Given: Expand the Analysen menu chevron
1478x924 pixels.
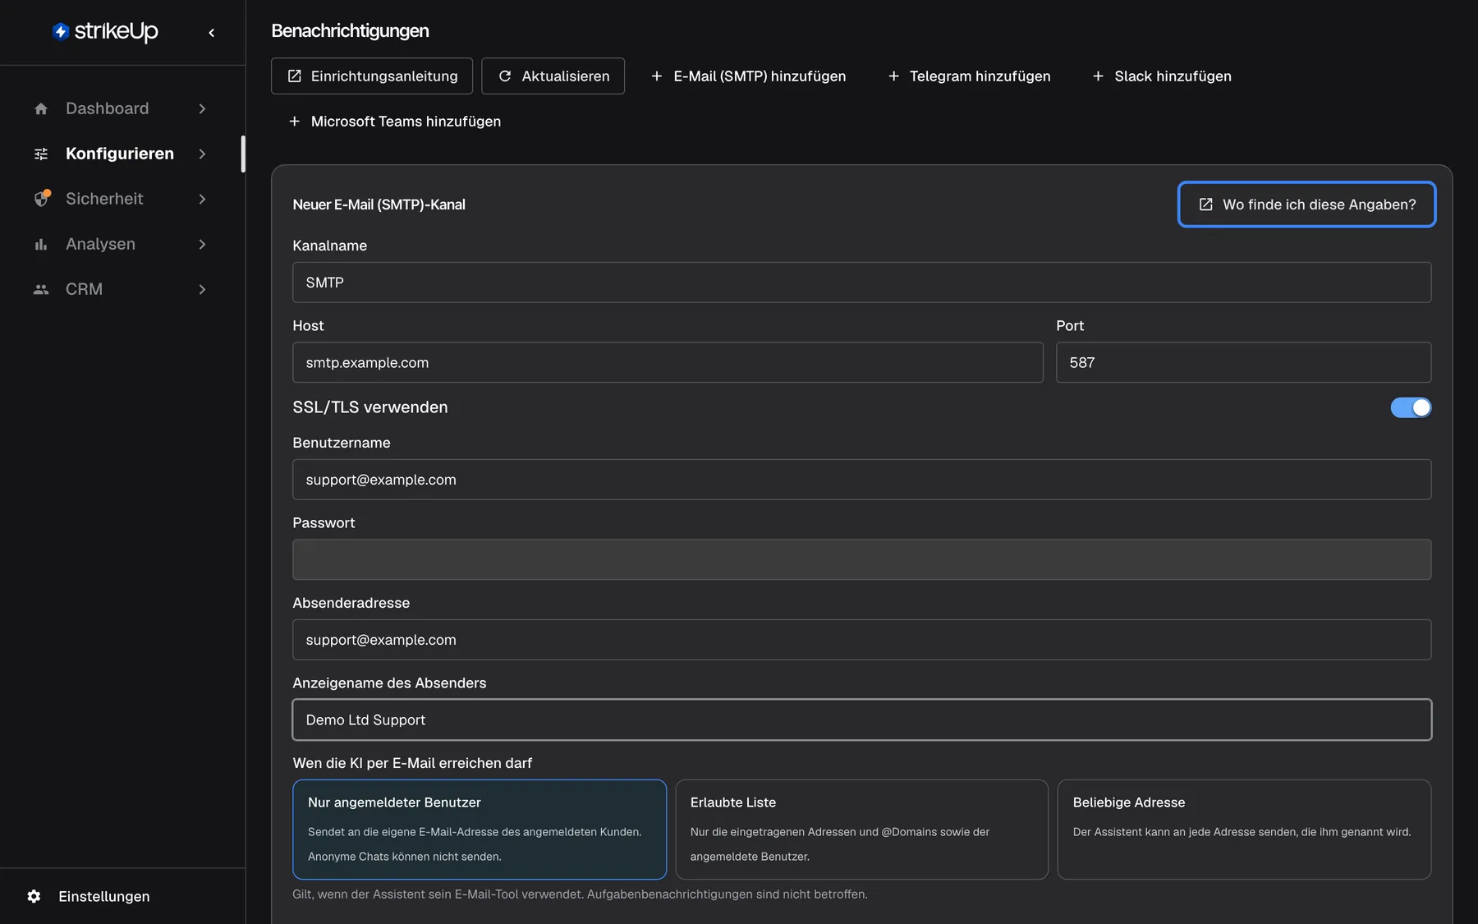Looking at the screenshot, I should pyautogui.click(x=202, y=244).
